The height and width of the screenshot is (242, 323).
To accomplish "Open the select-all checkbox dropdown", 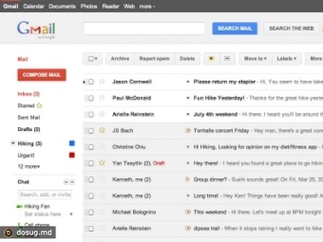I will tap(93, 59).
